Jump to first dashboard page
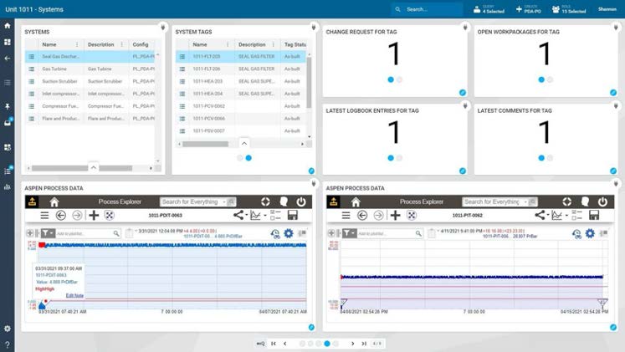The width and height of the screenshot is (625, 352). tap(274, 344)
